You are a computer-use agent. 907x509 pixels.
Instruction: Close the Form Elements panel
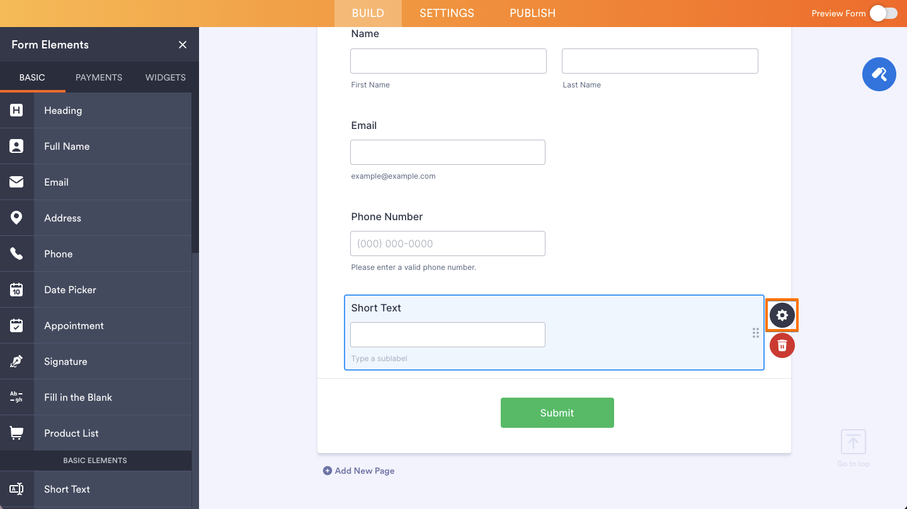point(183,45)
